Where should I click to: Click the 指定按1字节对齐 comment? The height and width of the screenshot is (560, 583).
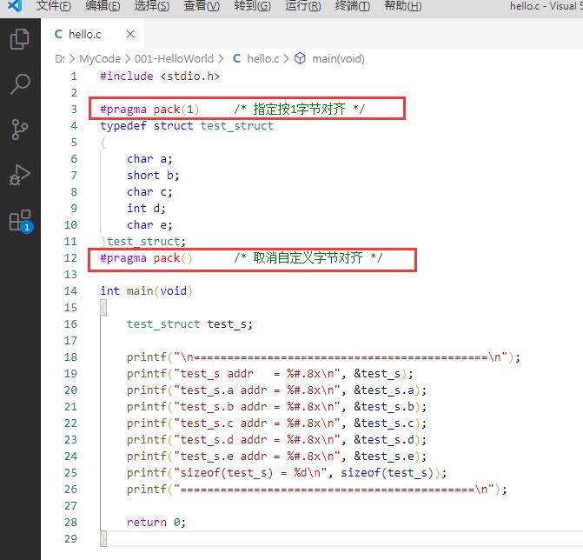[299, 109]
